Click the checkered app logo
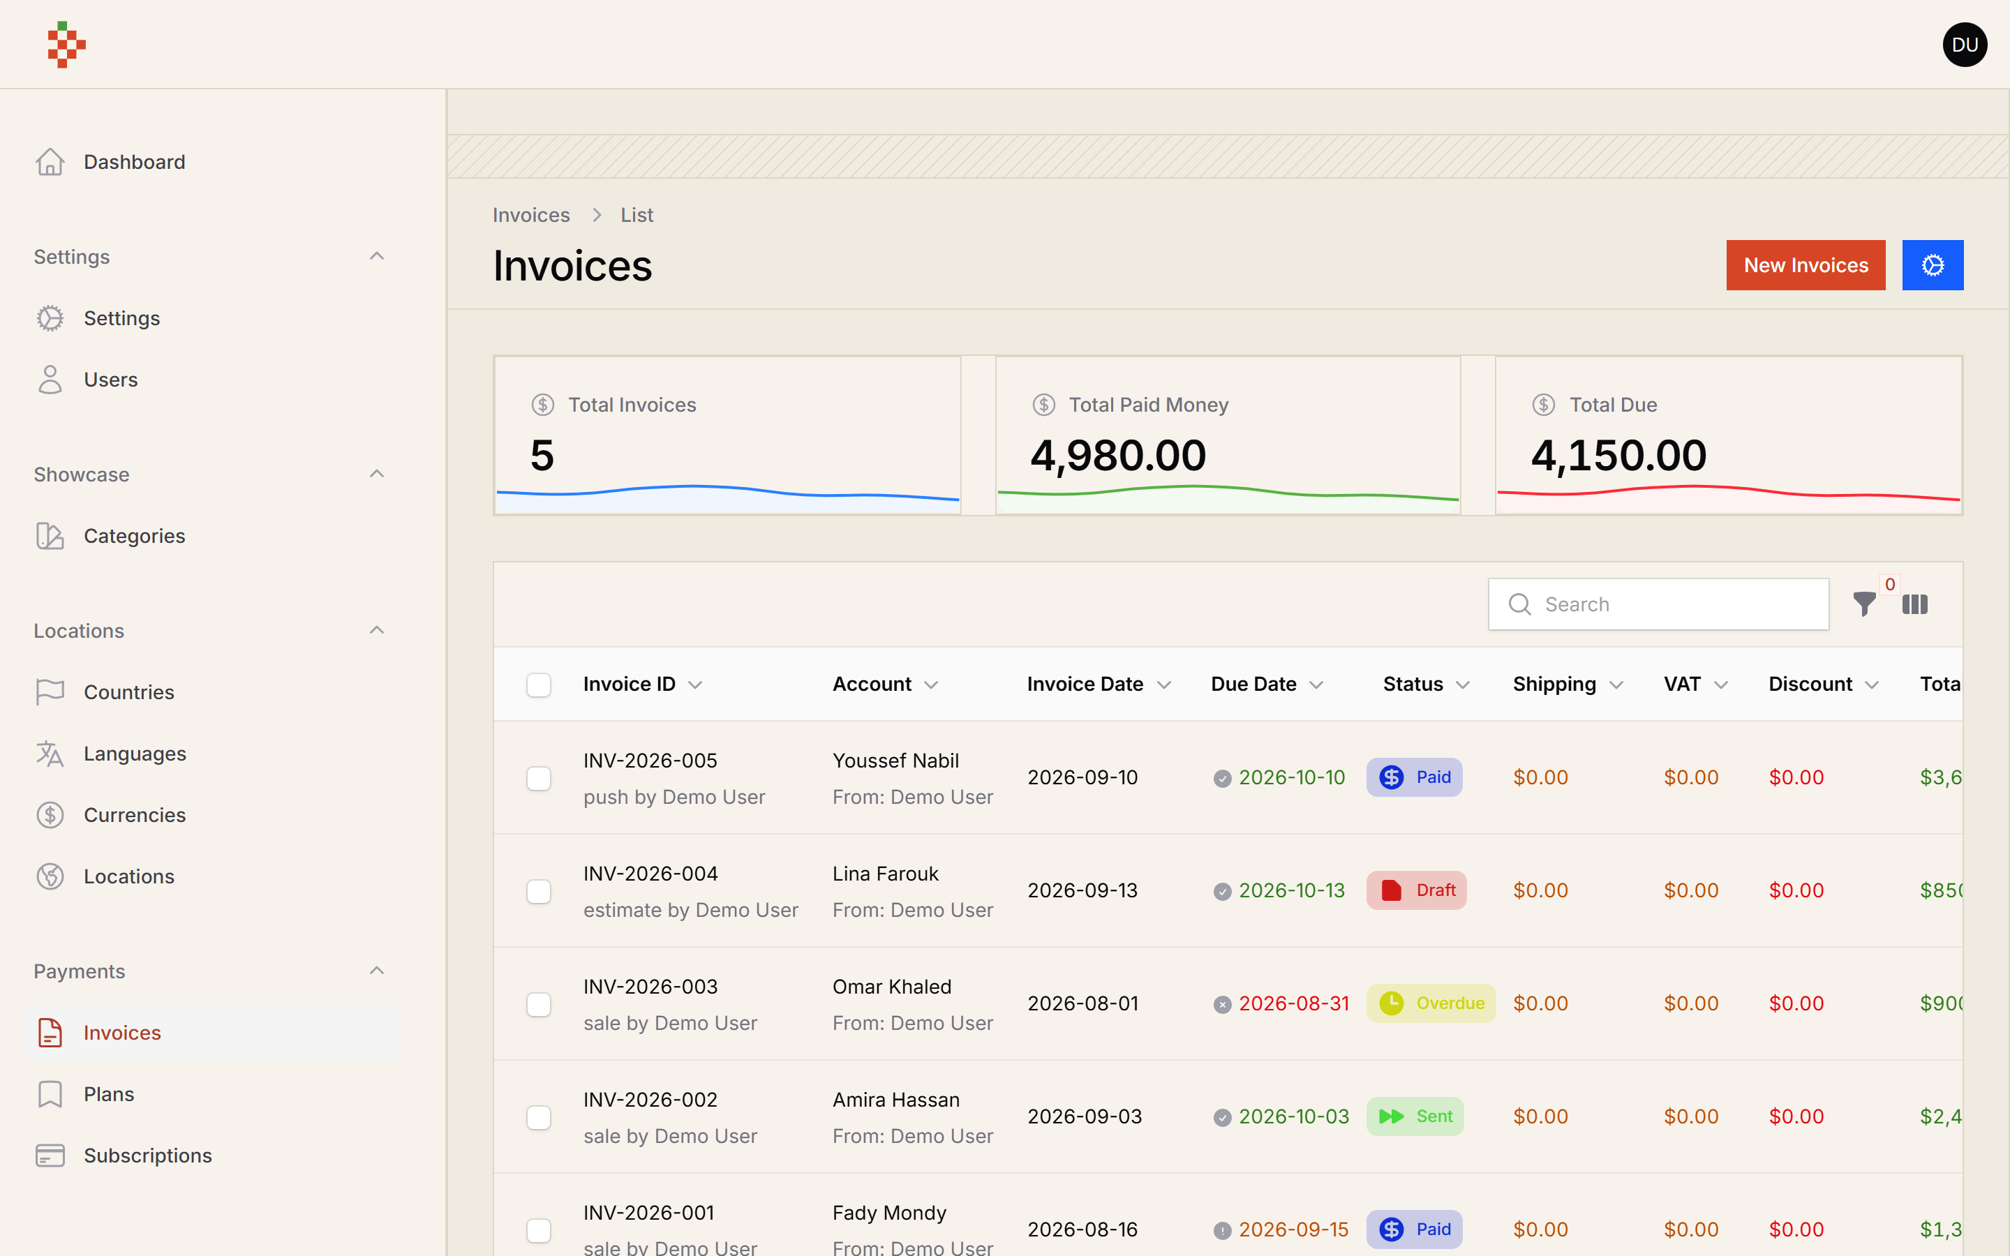 coord(66,44)
